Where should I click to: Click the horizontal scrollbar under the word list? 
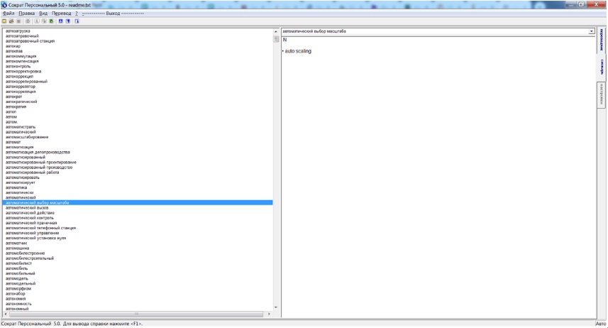(x=135, y=314)
